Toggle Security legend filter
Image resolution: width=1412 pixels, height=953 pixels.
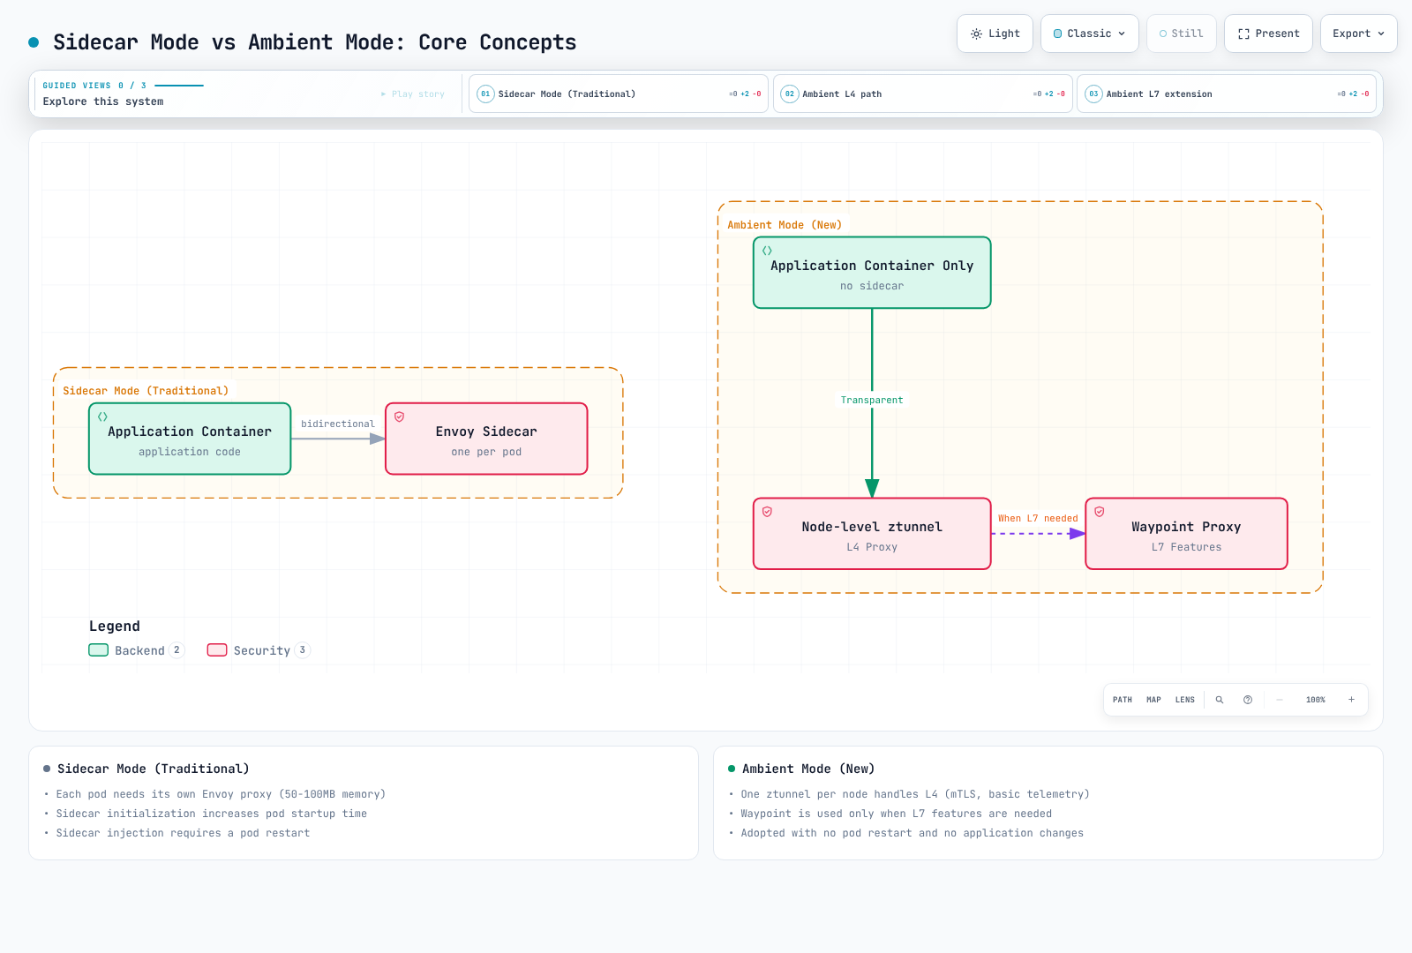pyautogui.click(x=259, y=650)
